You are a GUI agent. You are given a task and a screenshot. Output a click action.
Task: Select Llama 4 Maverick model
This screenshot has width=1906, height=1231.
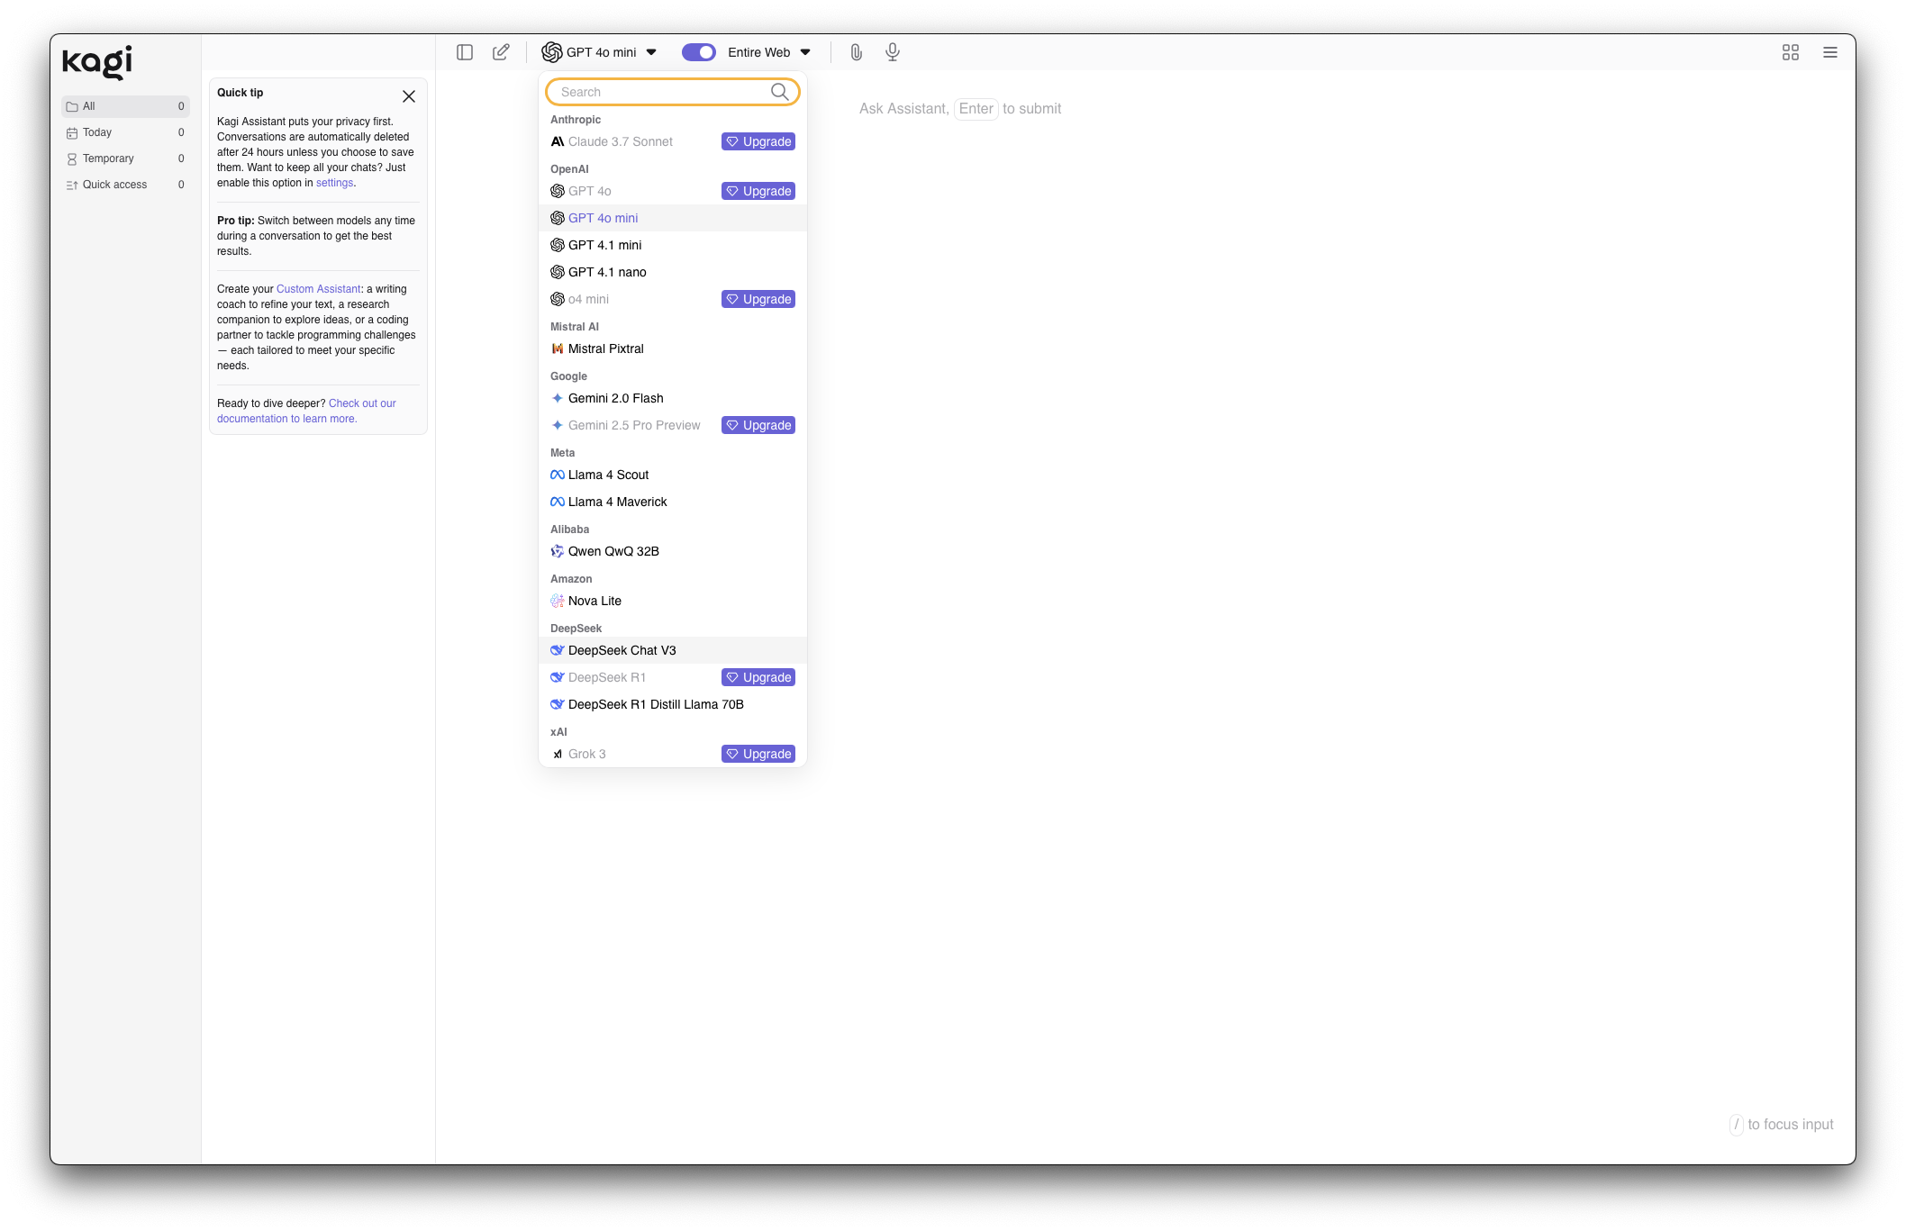617,502
